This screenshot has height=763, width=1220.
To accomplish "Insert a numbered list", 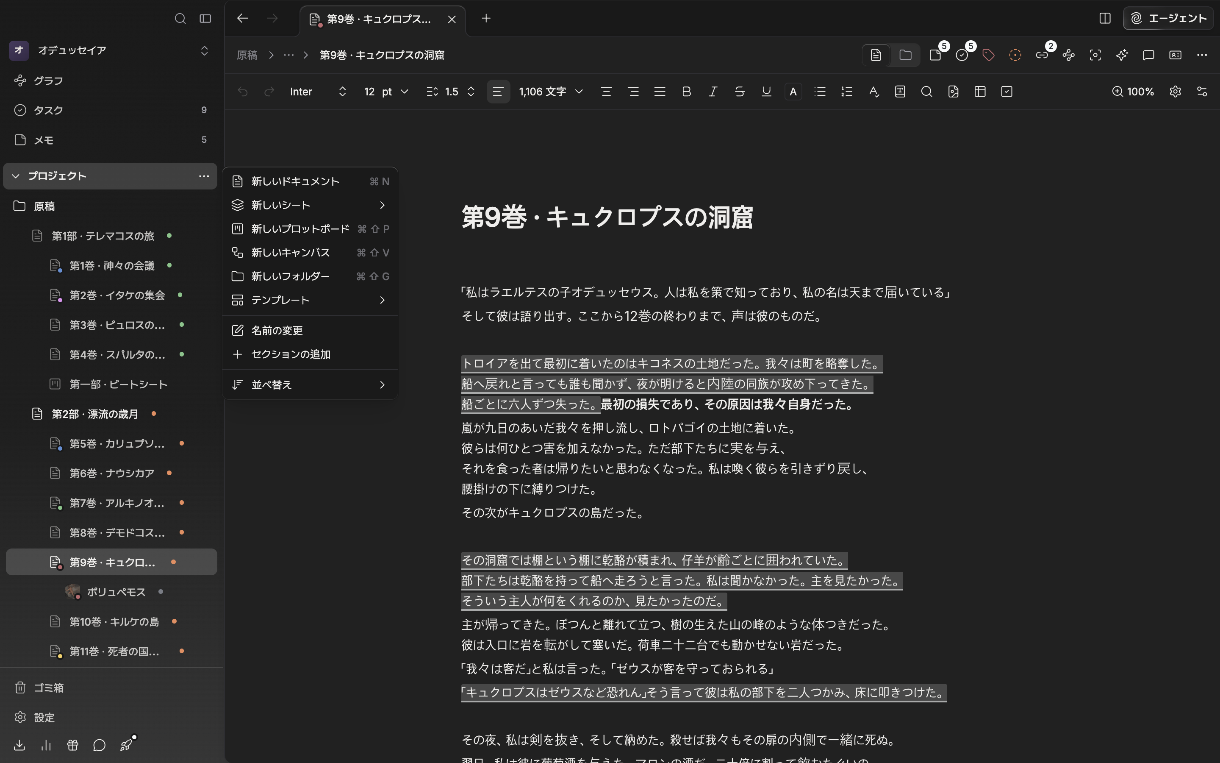I will point(846,91).
